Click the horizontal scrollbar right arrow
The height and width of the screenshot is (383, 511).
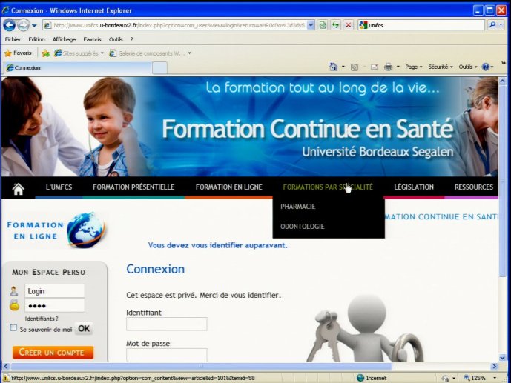click(x=495, y=367)
